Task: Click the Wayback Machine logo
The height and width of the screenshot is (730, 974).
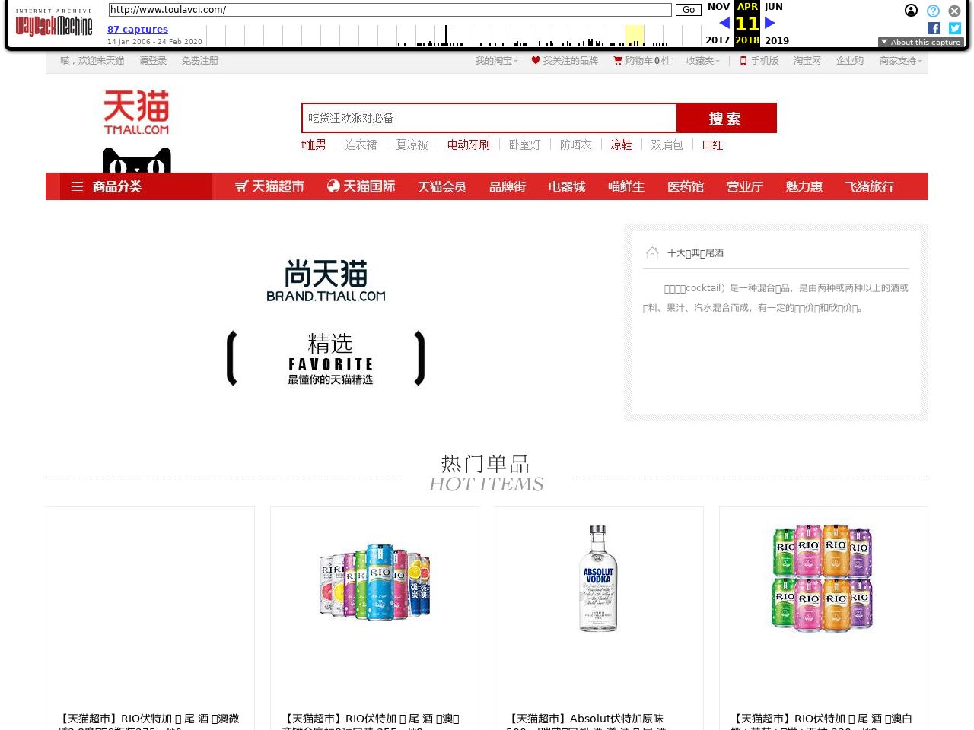Action: 54,24
